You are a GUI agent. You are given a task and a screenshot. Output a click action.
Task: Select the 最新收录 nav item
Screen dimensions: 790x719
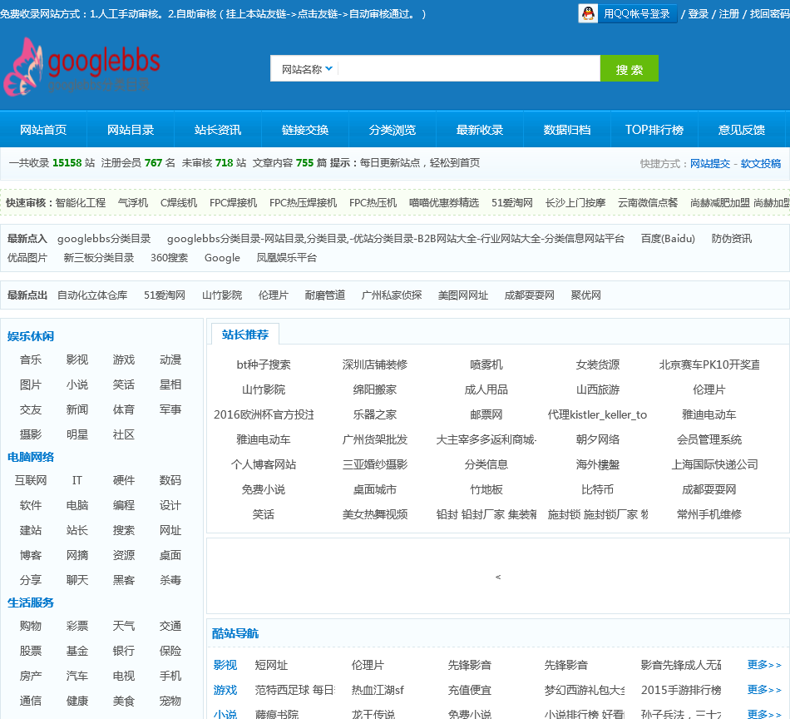(480, 130)
